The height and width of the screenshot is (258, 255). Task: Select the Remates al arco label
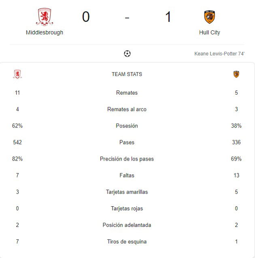(x=127, y=109)
